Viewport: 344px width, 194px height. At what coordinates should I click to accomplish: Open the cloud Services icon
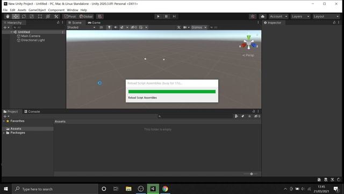262,17
